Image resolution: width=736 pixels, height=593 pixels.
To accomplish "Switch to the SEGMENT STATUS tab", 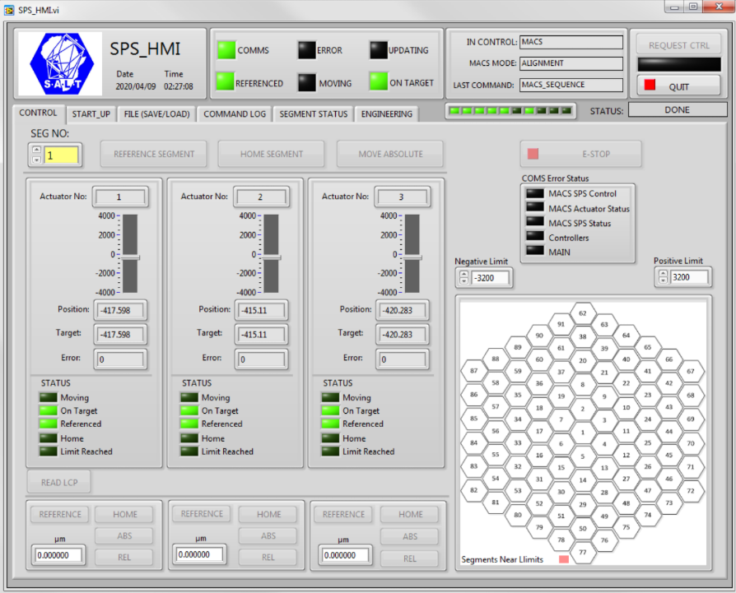I will point(313,114).
